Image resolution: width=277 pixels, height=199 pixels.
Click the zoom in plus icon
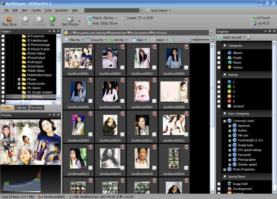click(x=212, y=40)
